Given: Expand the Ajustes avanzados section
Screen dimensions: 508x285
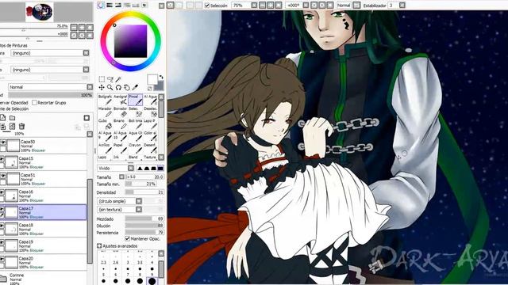Looking at the screenshot, I should (x=99, y=246).
